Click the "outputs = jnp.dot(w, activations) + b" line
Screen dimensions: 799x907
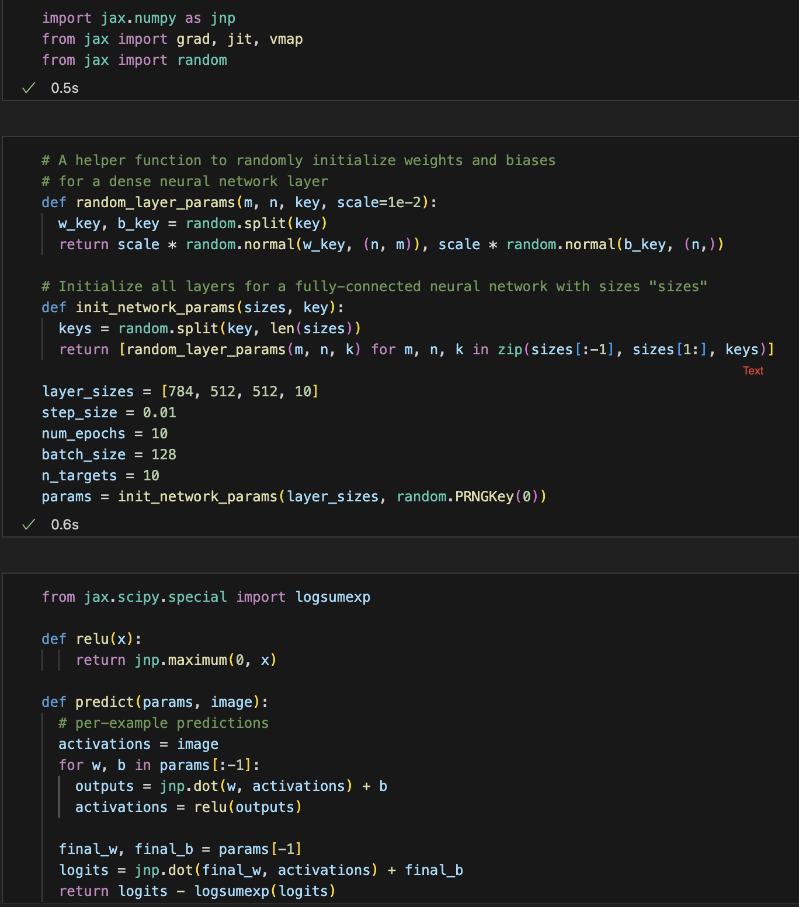[x=231, y=786]
